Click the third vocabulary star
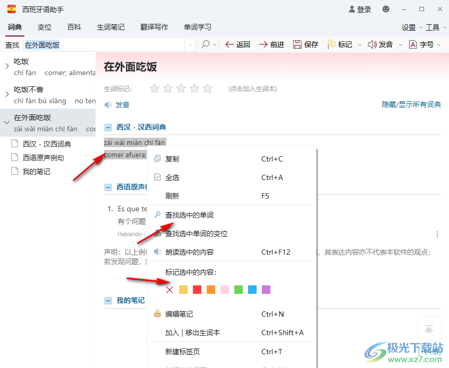Viewport: 449px width, 368px height. pos(181,88)
